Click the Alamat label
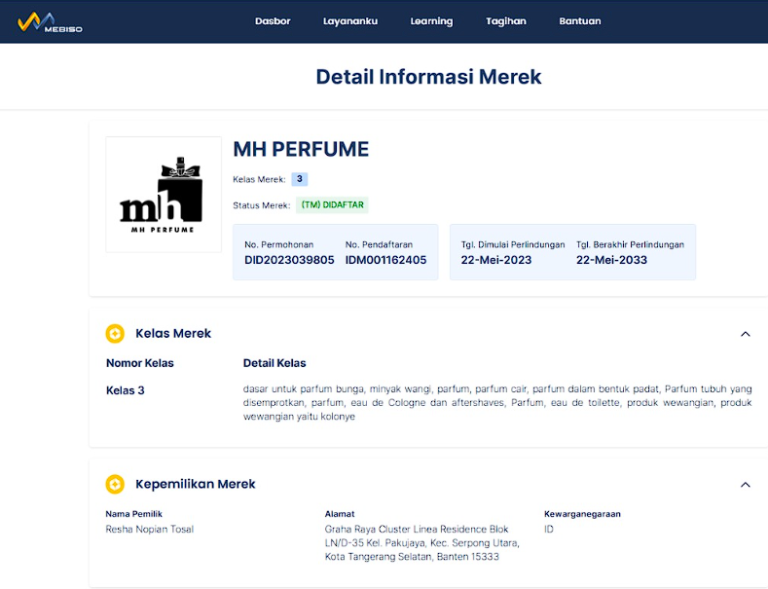Viewport: 768px width, 589px height. click(x=340, y=513)
